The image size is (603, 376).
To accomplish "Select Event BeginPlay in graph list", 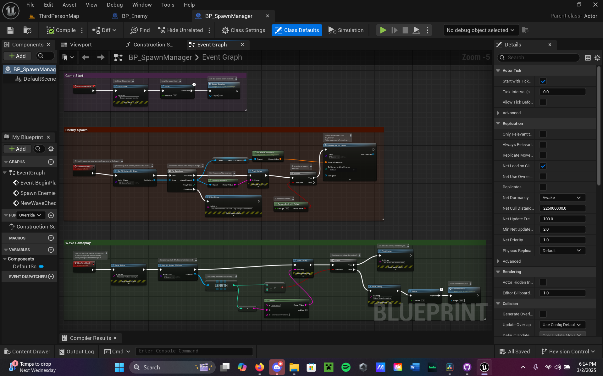I will 35,183.
